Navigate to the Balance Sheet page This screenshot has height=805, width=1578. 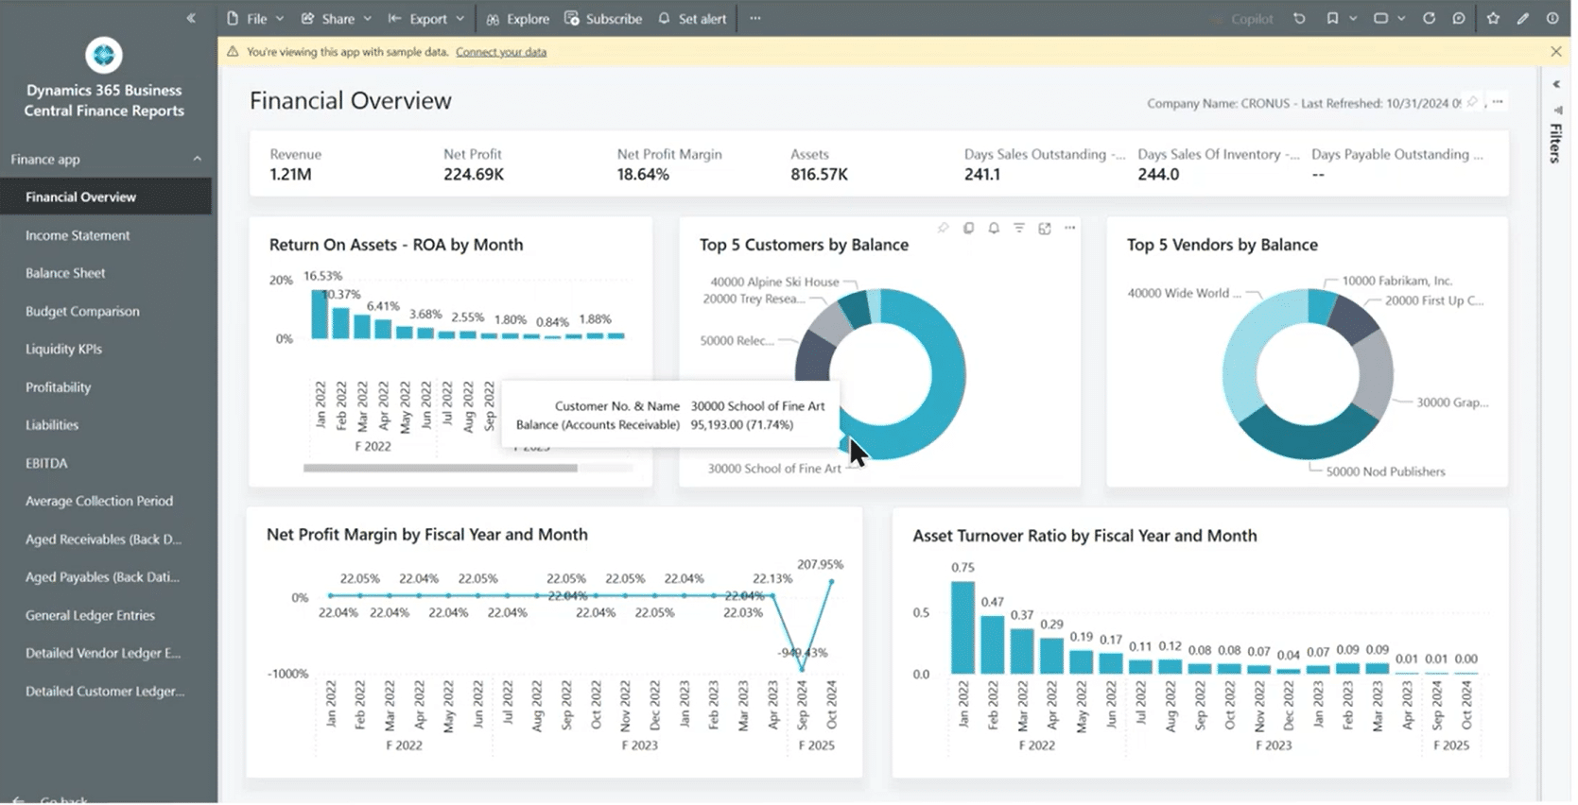pos(65,274)
